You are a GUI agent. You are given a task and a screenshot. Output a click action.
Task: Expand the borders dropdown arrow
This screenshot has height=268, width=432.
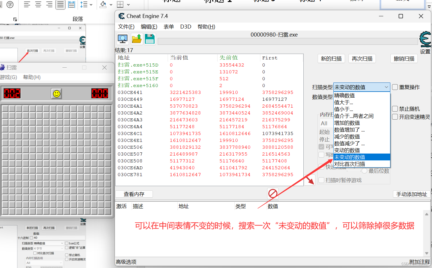[128, 5]
